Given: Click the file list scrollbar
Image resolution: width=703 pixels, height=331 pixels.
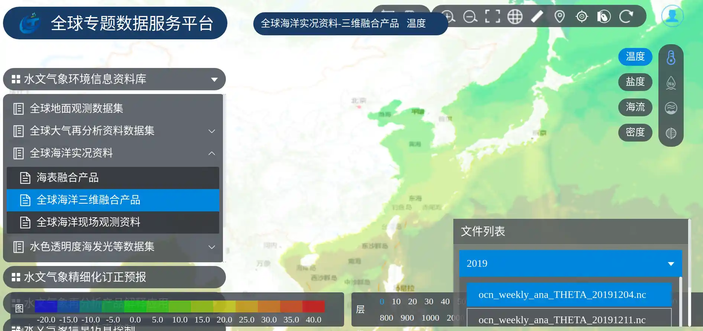Looking at the screenshot, I should click(680, 301).
